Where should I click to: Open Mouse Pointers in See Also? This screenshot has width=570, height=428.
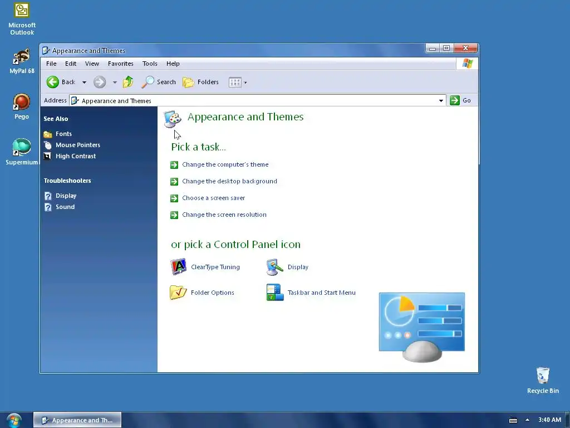(78, 145)
